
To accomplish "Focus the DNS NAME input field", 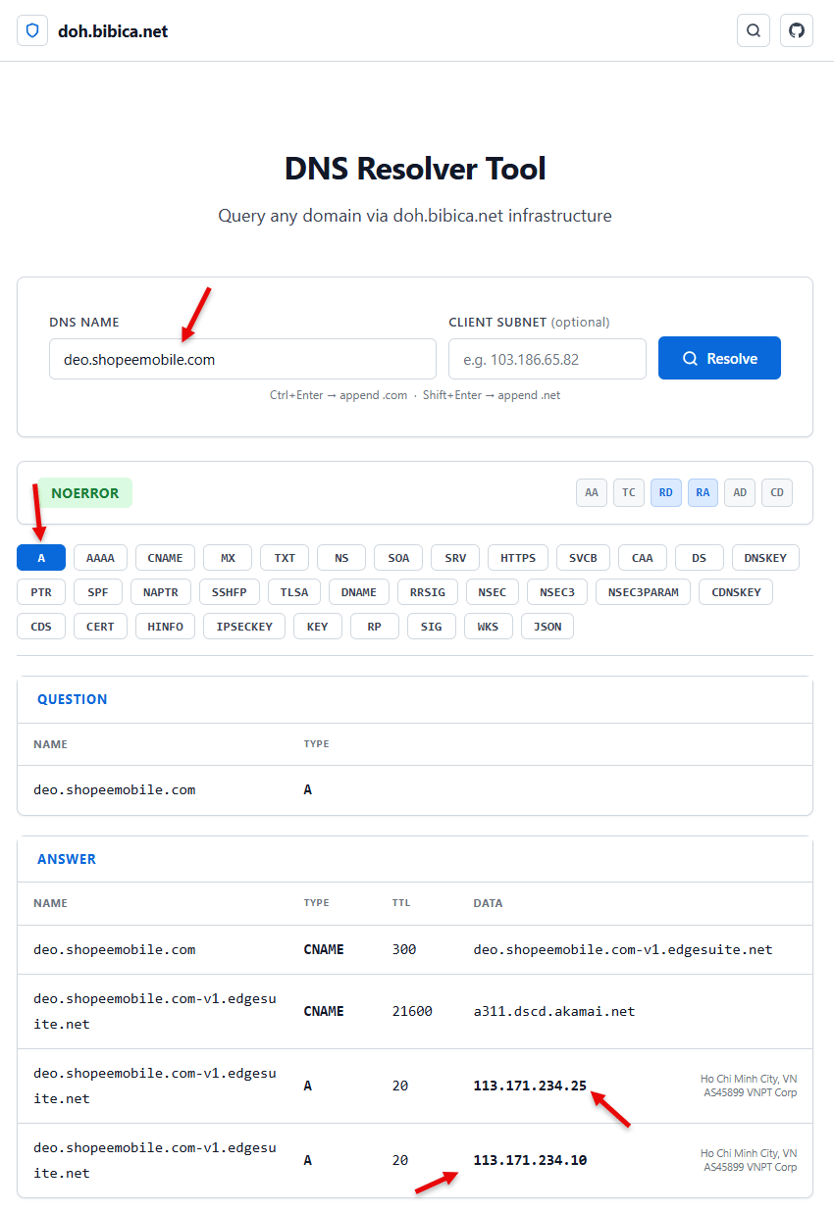I will coord(242,359).
